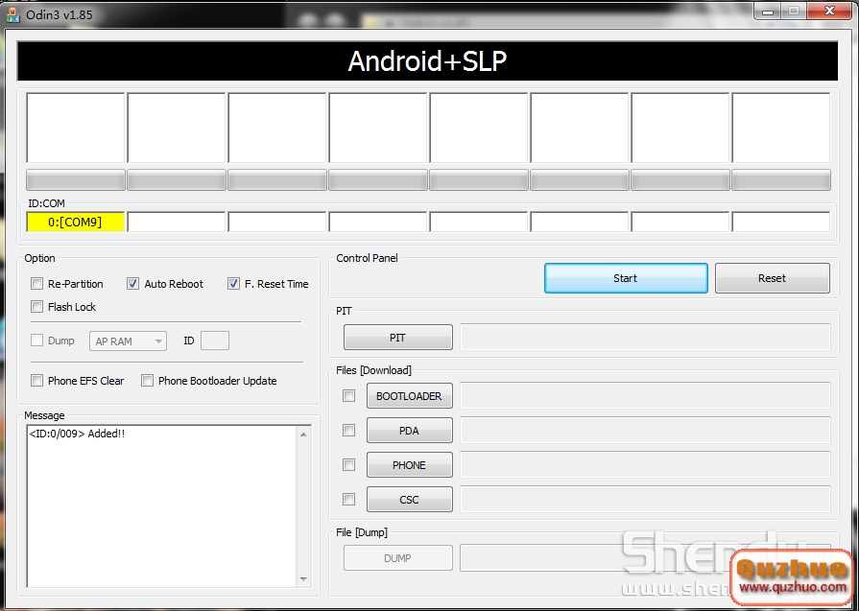
Task: Enable the Re-Partition checkbox
Action: point(36,284)
